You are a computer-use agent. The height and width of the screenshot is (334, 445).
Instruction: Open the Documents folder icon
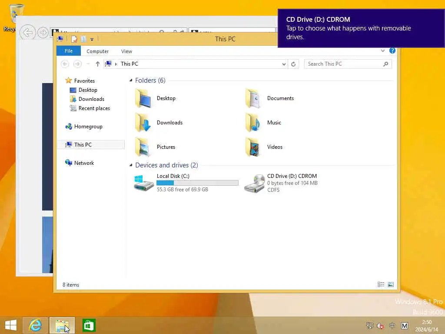[252, 98]
